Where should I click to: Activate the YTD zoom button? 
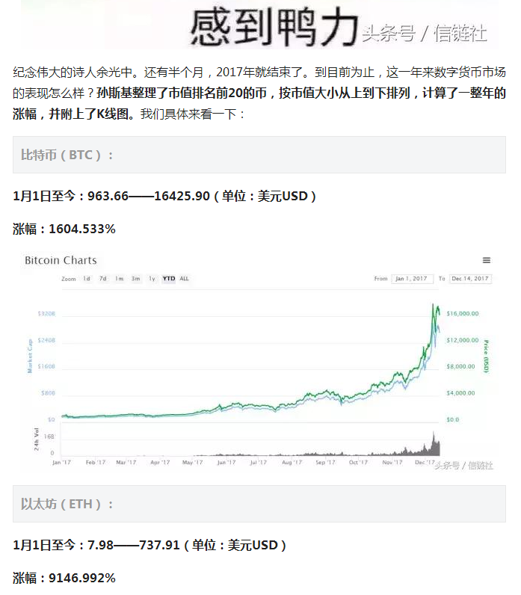169,279
